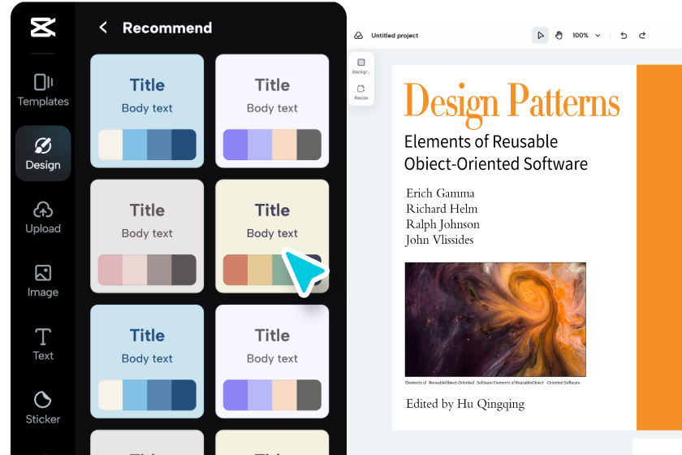682x455 pixels.
Task: Apply the beige theme with terracotta swatches
Action: pos(272,236)
